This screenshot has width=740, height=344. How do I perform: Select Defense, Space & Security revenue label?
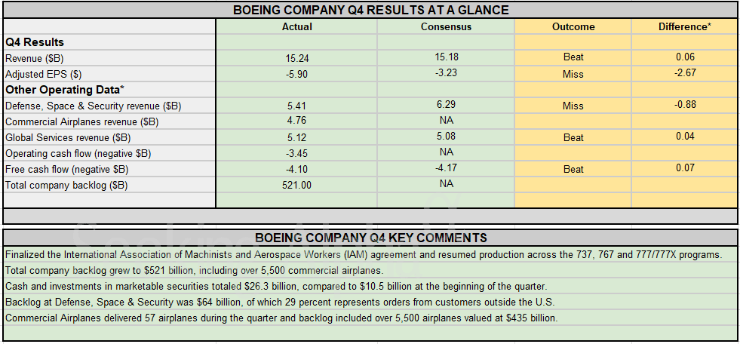[93, 106]
